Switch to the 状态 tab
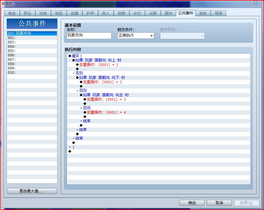The width and height of the screenshot is (264, 210). pyautogui.click(x=137, y=13)
